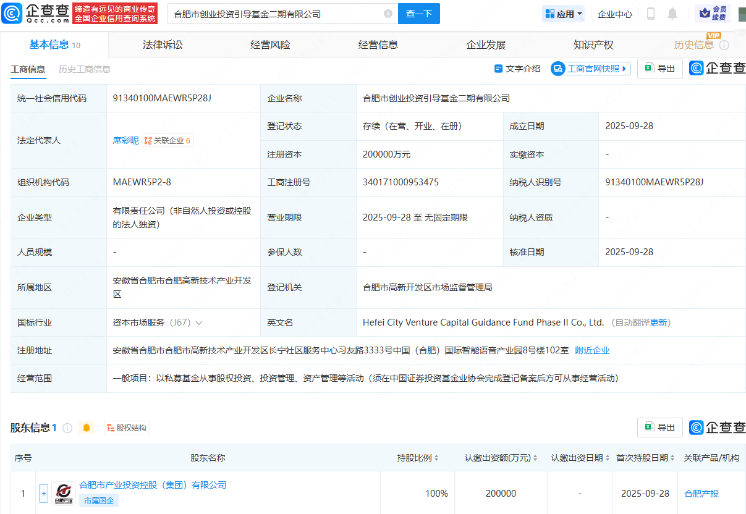The image size is (746, 514).
Task: Click the notification bell in header
Action: (672, 14)
